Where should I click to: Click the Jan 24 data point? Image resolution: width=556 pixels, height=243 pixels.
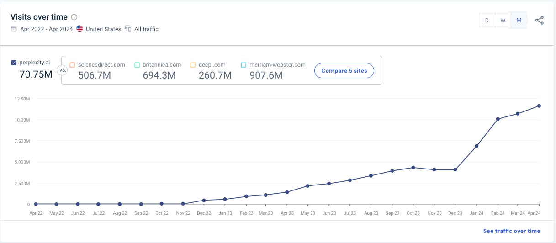pos(477,146)
